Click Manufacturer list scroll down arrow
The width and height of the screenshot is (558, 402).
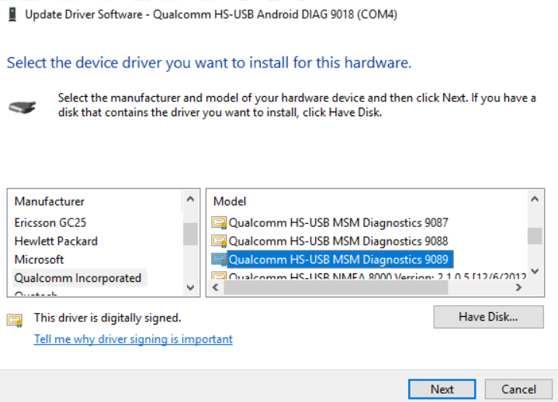coord(190,287)
